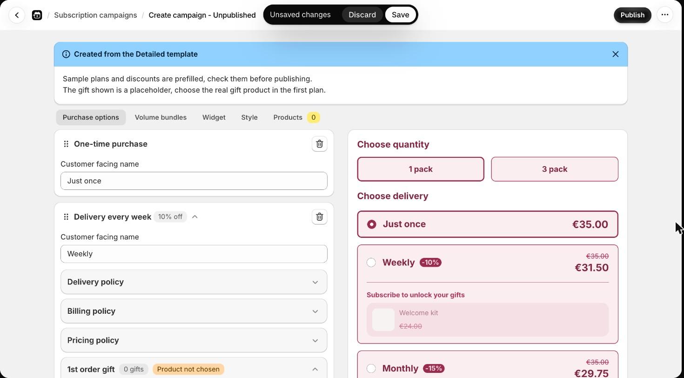Image resolution: width=684 pixels, height=378 pixels.
Task: Click the -10% discount badge next to Weekly
Action: pyautogui.click(x=430, y=263)
